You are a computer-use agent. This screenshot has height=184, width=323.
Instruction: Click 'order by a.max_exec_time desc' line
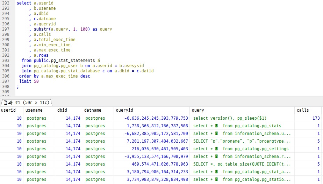pos(55,76)
